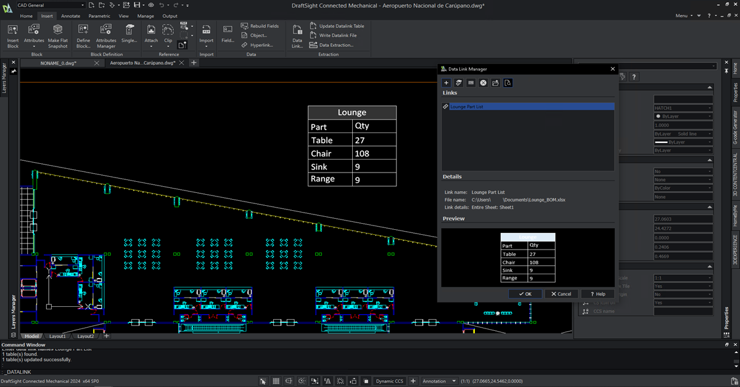Viewport: 740px width, 387px height.
Task: Switch to the Layout1 tab
Action: click(x=57, y=336)
